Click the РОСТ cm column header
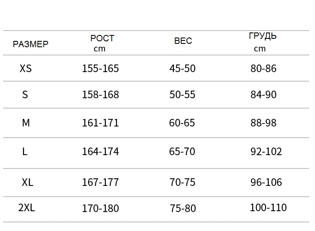 (x=102, y=43)
